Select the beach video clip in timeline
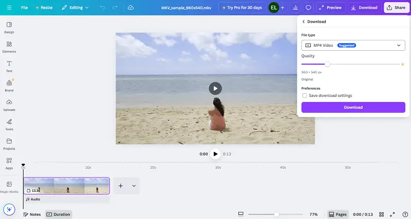Viewport: 411px width, 219px height. tap(67, 186)
